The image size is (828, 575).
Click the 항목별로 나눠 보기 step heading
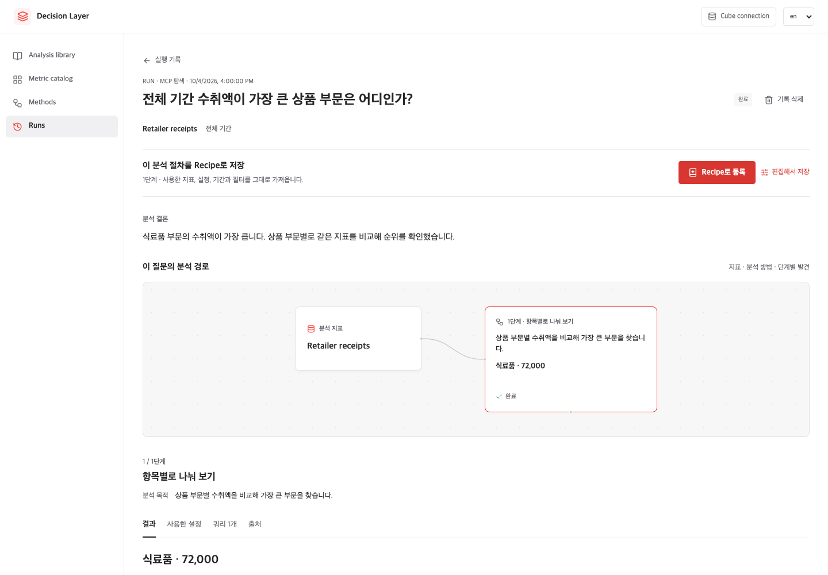click(x=179, y=477)
